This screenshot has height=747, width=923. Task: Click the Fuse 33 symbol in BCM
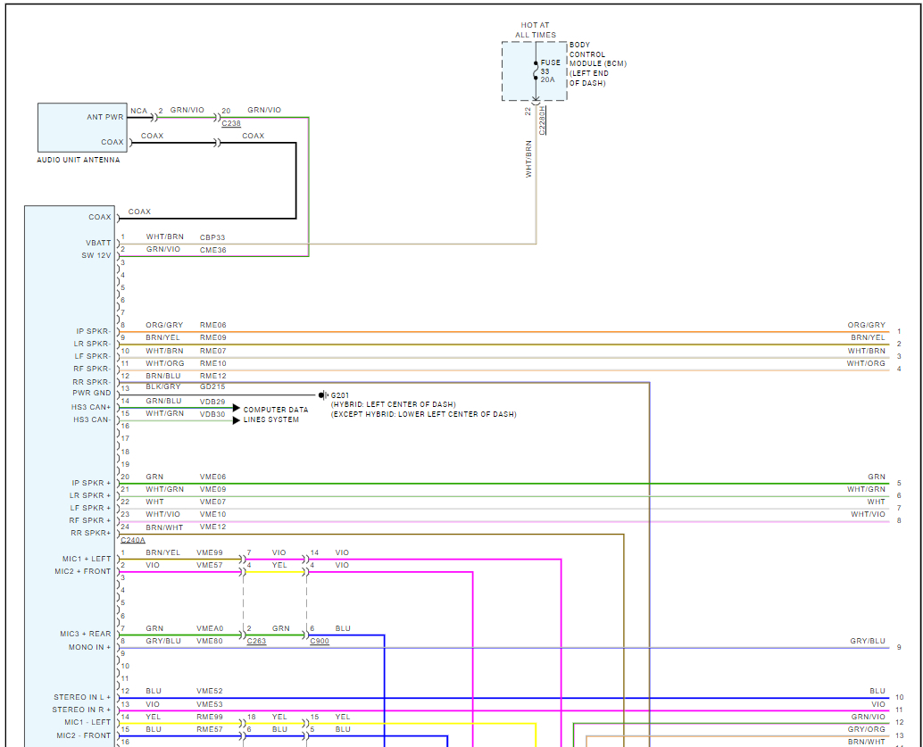[x=536, y=71]
